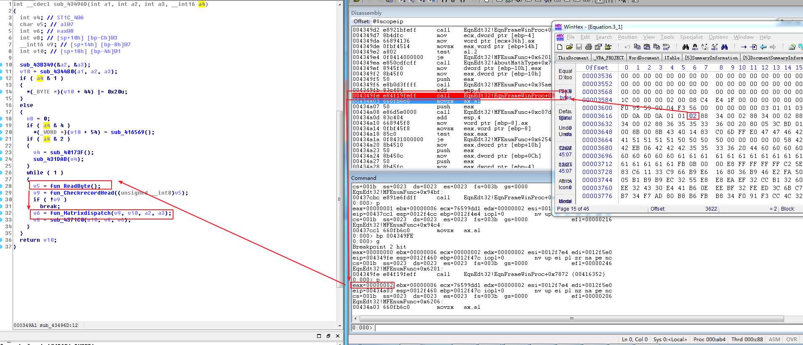Click the Go To Sector page-arrow icon

(754, 47)
